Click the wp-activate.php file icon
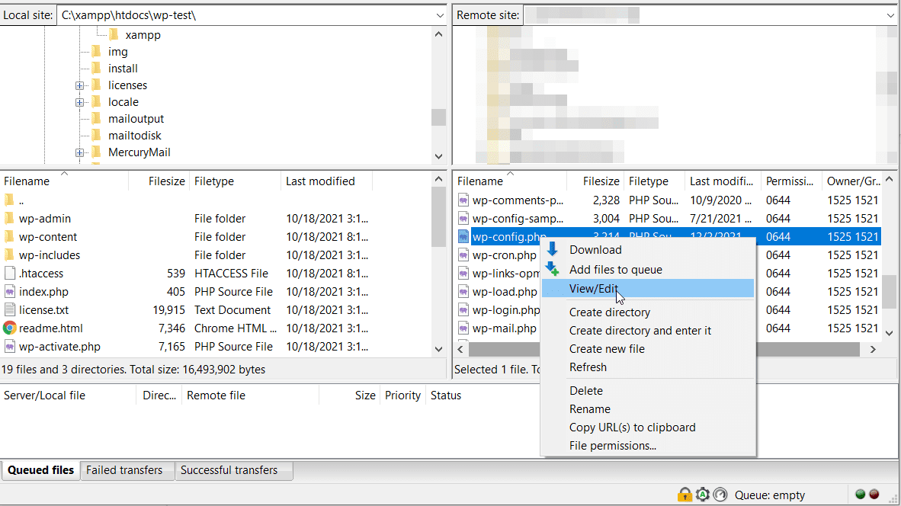 9,346
